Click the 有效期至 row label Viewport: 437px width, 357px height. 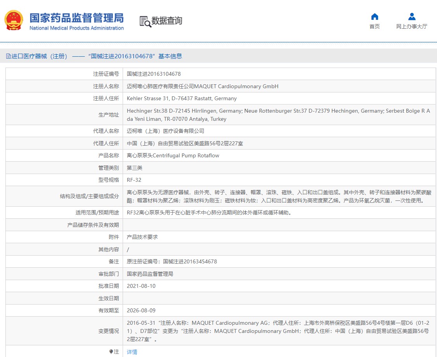[108, 310]
